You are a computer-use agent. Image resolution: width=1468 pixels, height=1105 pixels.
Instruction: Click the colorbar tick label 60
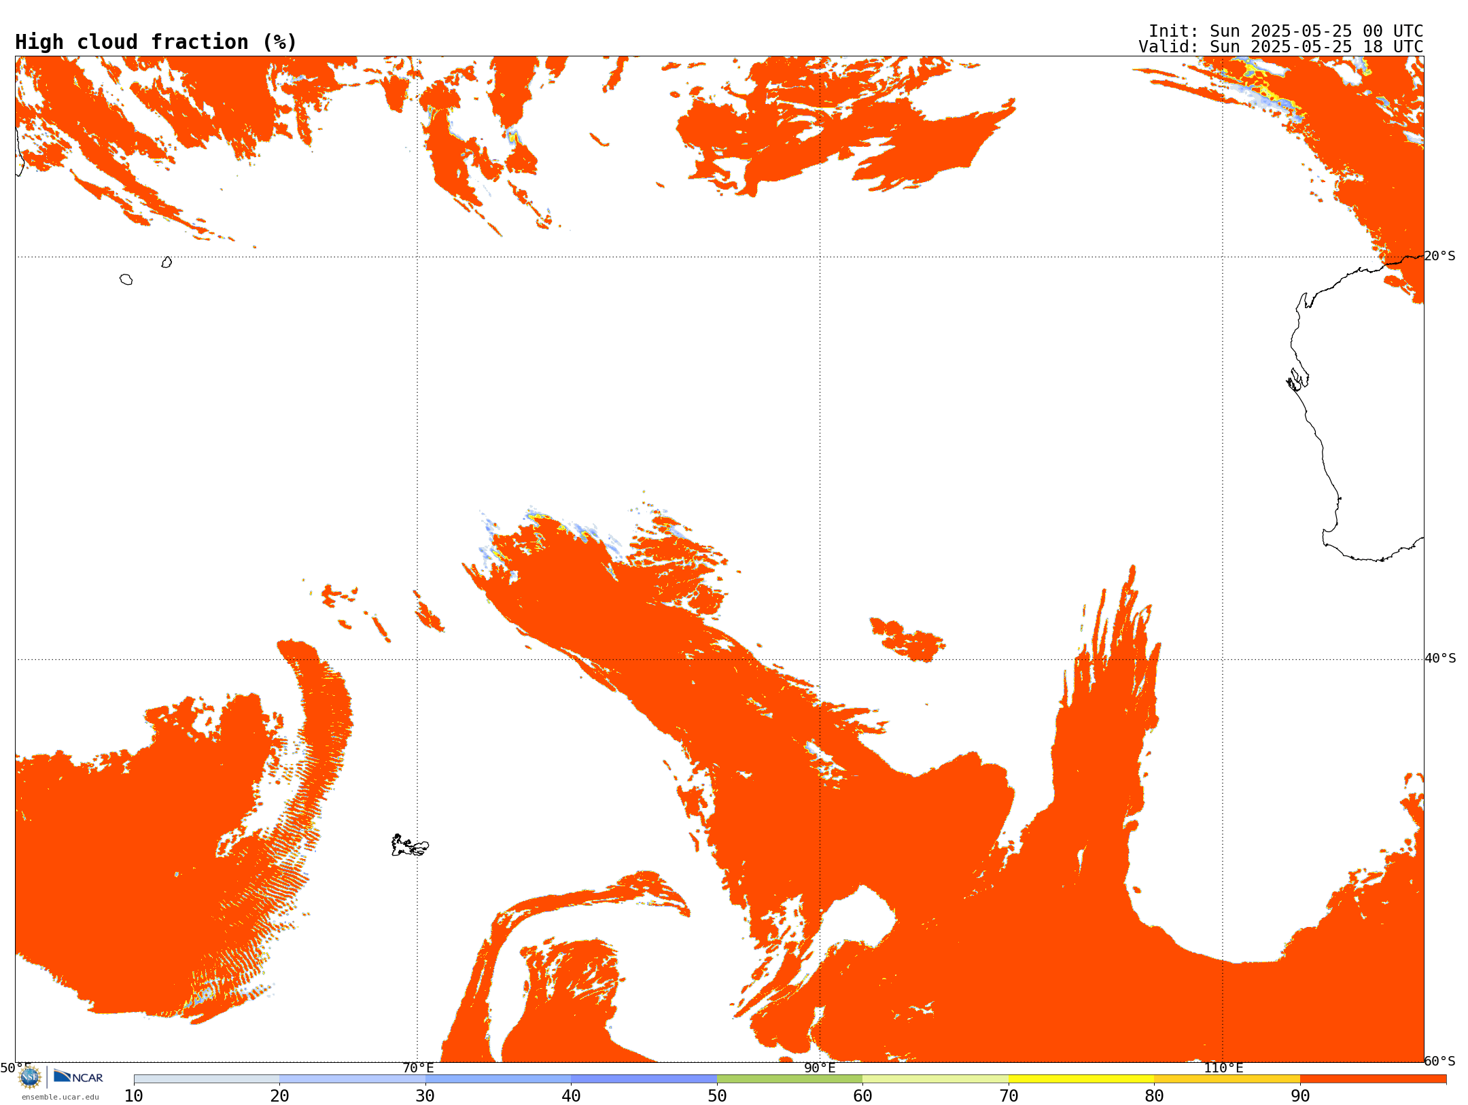[x=862, y=1096]
